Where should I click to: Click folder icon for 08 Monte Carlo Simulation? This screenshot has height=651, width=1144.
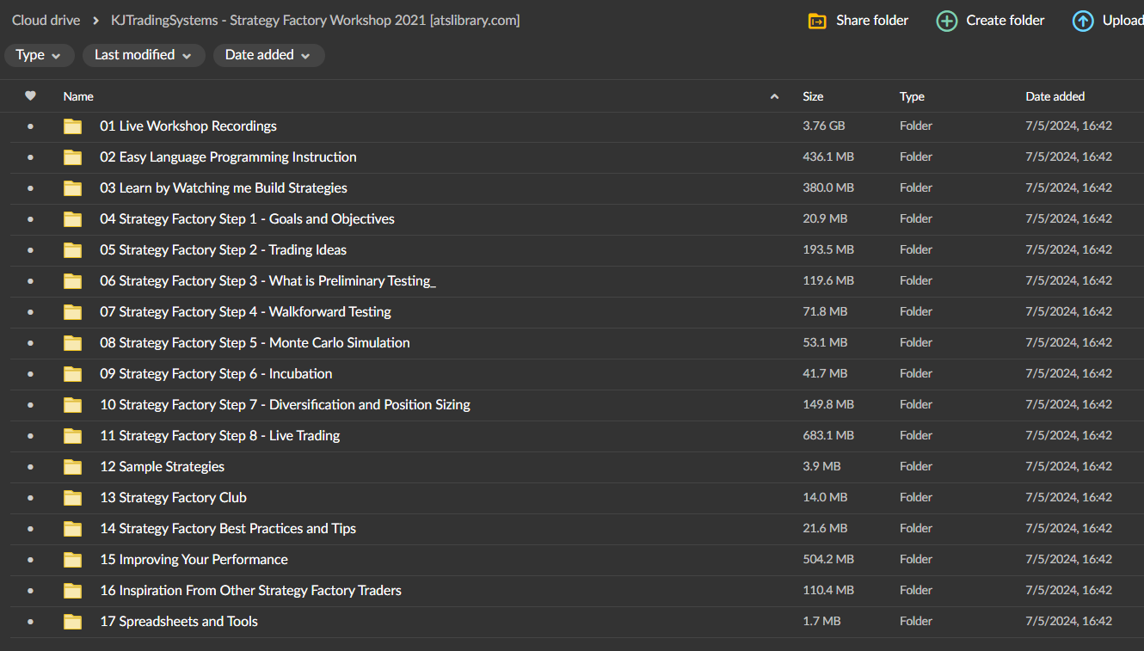click(73, 343)
